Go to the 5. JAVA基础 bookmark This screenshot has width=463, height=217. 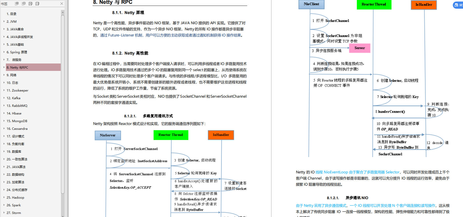pos(15,44)
